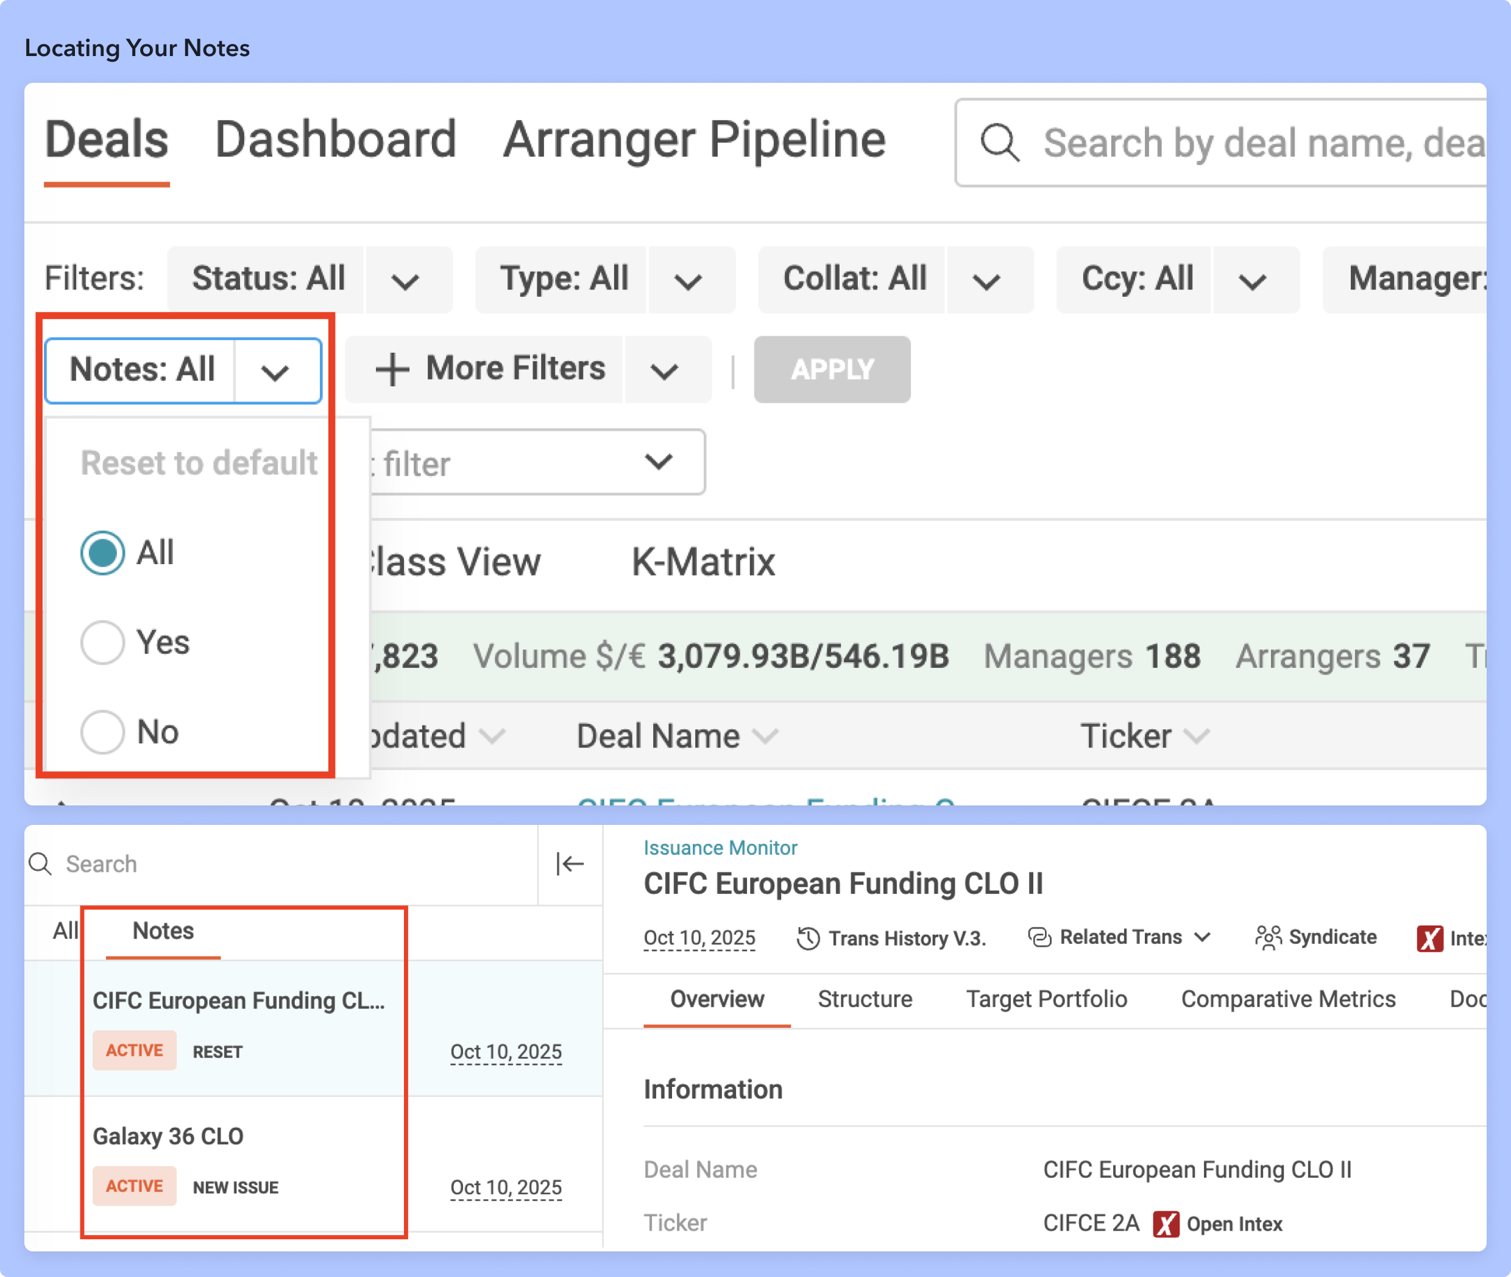This screenshot has height=1277, width=1511.
Task: Click the Related Trans link icon
Action: click(x=1039, y=938)
